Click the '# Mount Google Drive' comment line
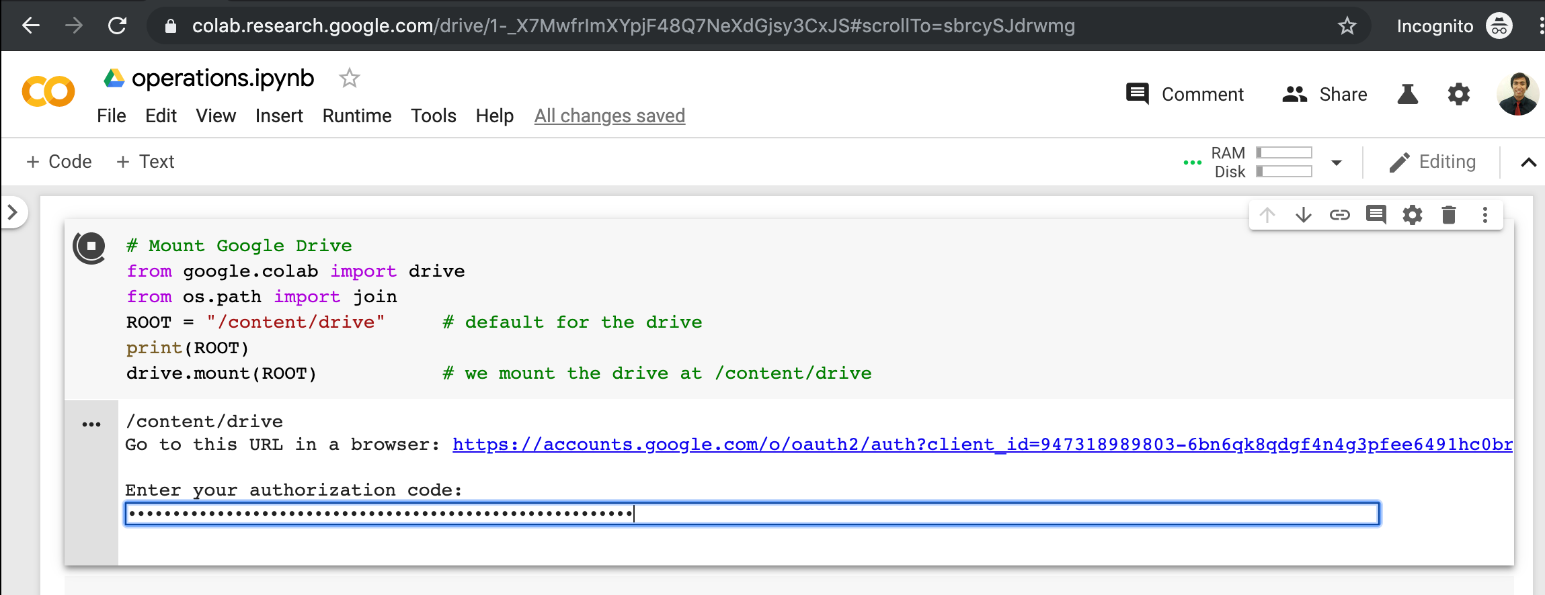This screenshot has height=595, width=1545. [239, 246]
